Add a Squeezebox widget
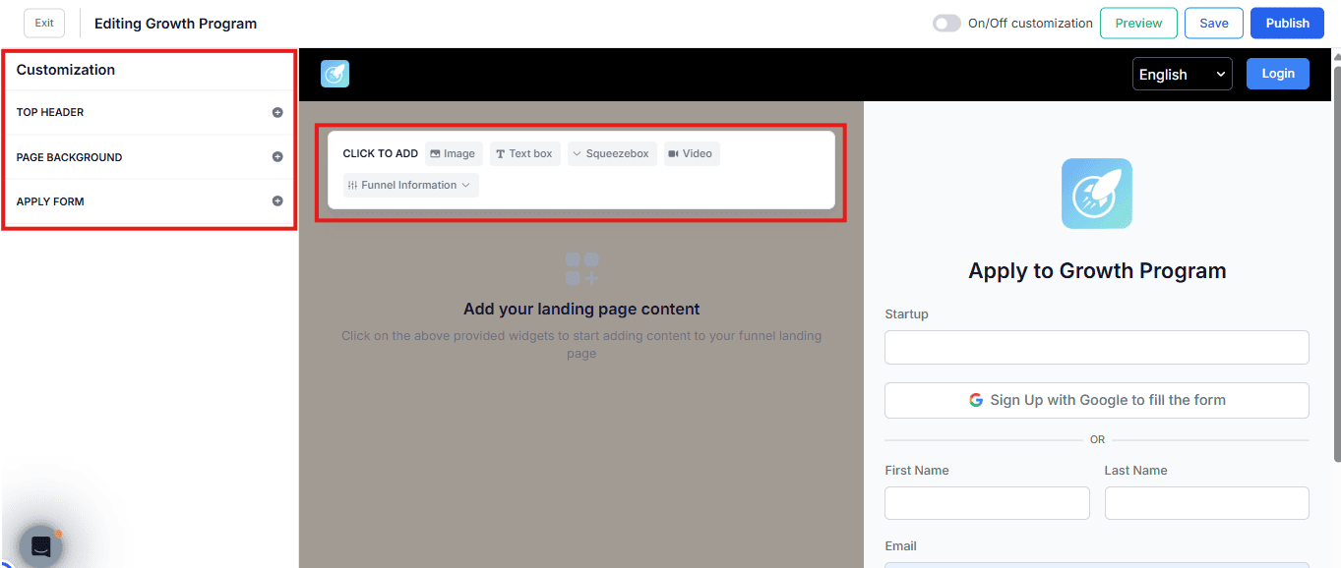This screenshot has height=568, width=1341. tap(611, 153)
